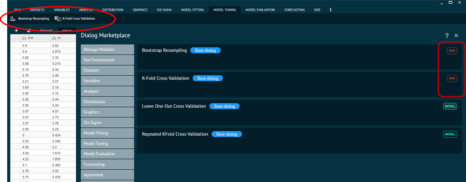Select Analysis category in marketplace sidebar
This screenshot has height=182, width=466.
(x=107, y=91)
